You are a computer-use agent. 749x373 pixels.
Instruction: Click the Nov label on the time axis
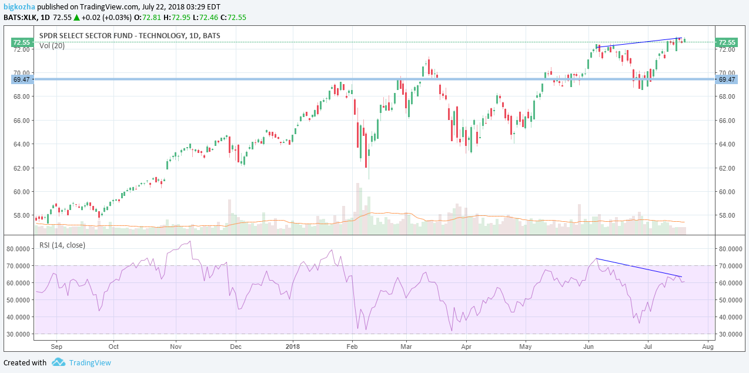point(177,347)
